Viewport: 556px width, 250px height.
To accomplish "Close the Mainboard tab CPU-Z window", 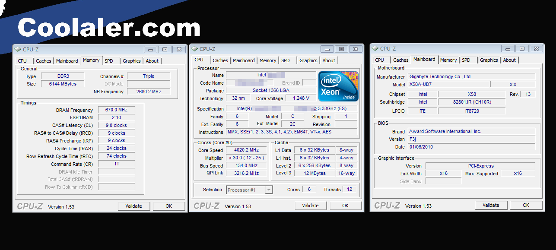I will coord(536,48).
